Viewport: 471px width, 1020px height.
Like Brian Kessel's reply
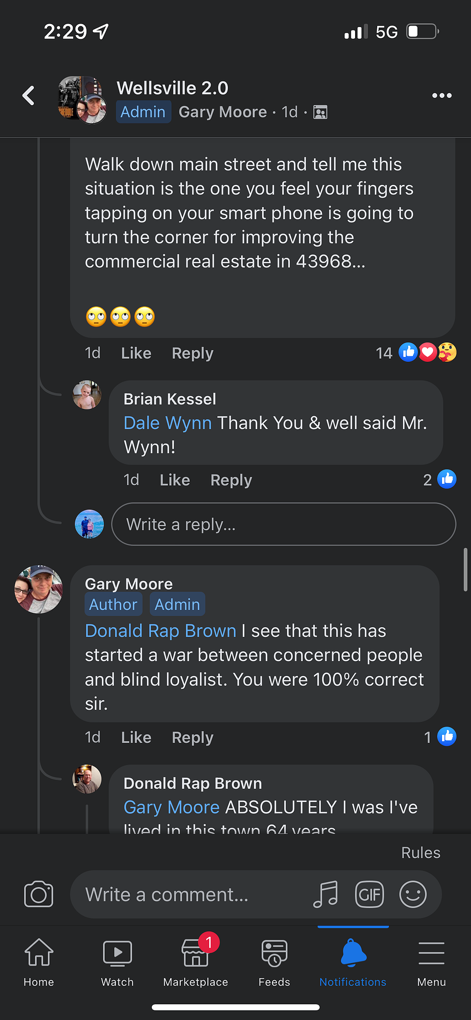tap(175, 480)
